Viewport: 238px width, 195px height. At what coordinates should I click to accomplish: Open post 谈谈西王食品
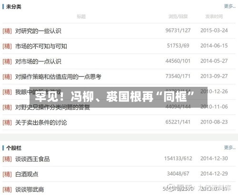pyautogui.click(x=32, y=159)
